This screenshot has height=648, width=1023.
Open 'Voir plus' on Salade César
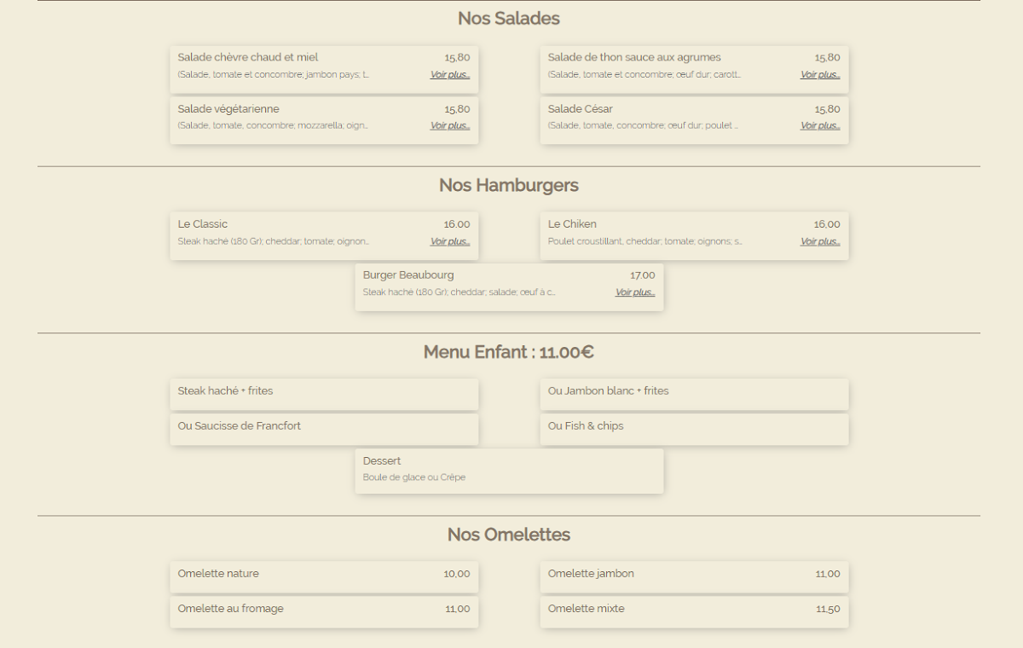tap(819, 126)
